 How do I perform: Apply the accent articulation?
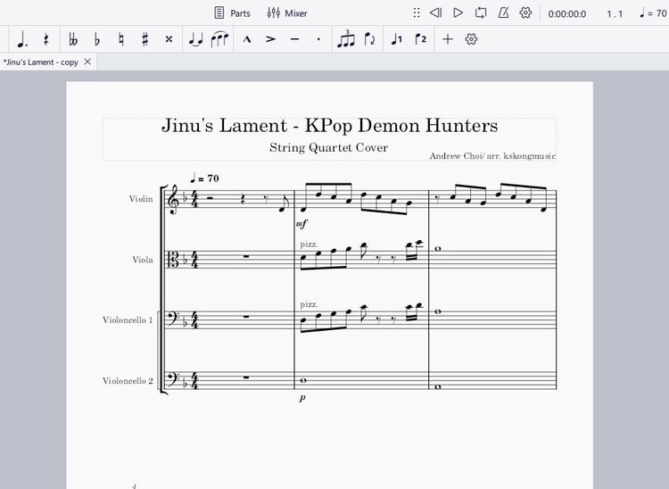tap(270, 39)
